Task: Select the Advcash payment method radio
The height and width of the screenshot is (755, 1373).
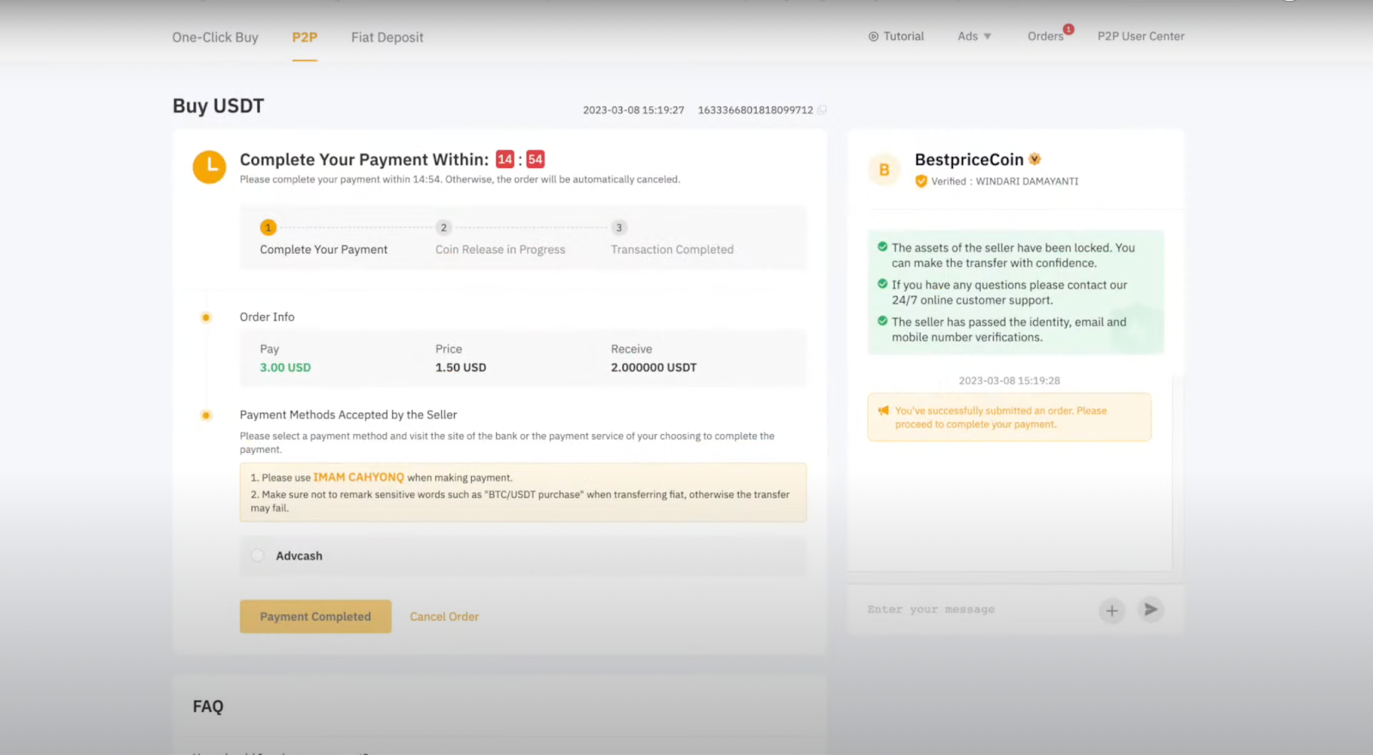Action: (257, 556)
